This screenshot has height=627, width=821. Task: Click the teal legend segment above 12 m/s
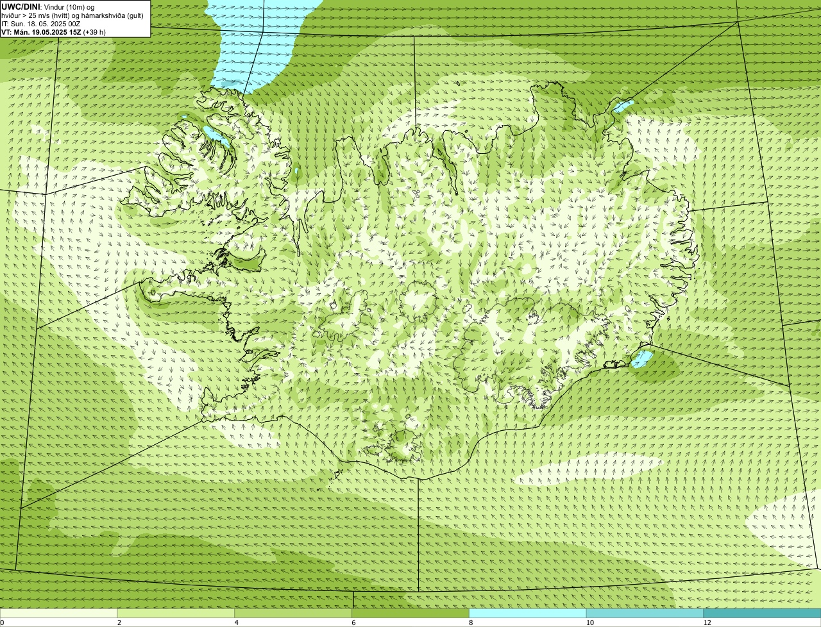click(x=762, y=613)
